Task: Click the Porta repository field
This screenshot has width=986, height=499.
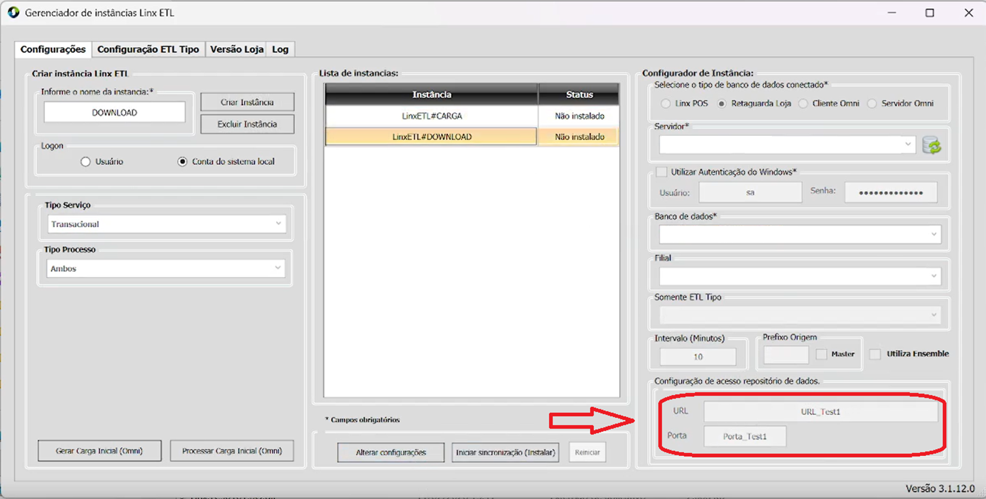Action: point(745,436)
